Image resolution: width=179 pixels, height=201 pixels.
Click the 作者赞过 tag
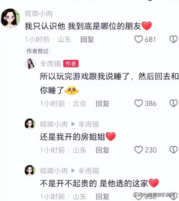pos(37,51)
